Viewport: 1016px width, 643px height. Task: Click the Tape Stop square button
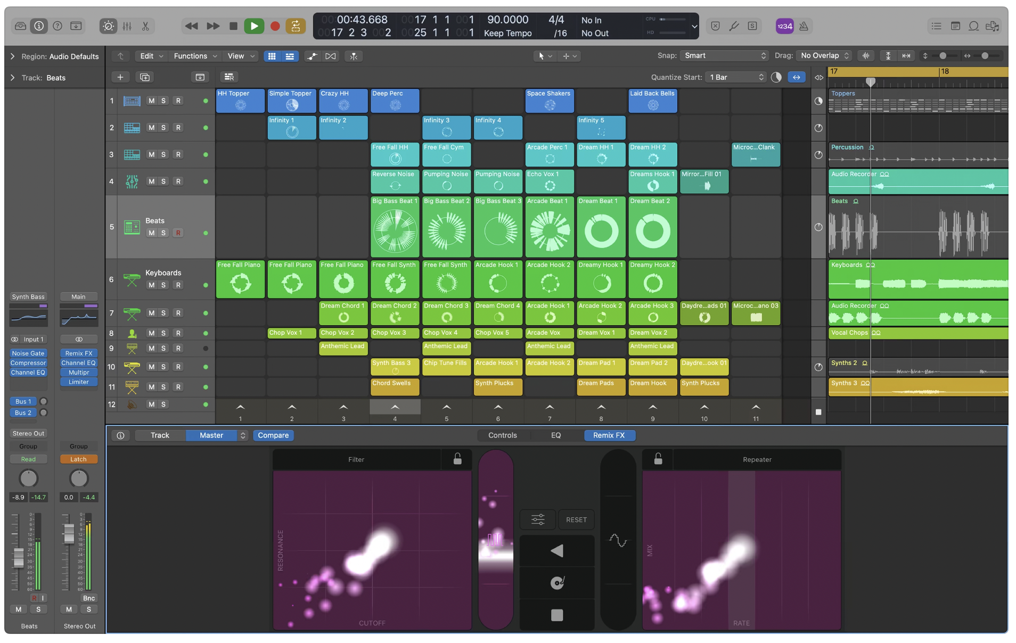click(x=557, y=615)
